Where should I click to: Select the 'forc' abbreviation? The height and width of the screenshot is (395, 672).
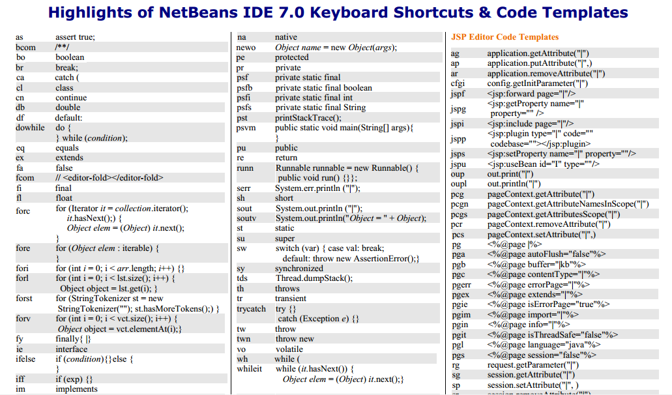[x=23, y=211]
